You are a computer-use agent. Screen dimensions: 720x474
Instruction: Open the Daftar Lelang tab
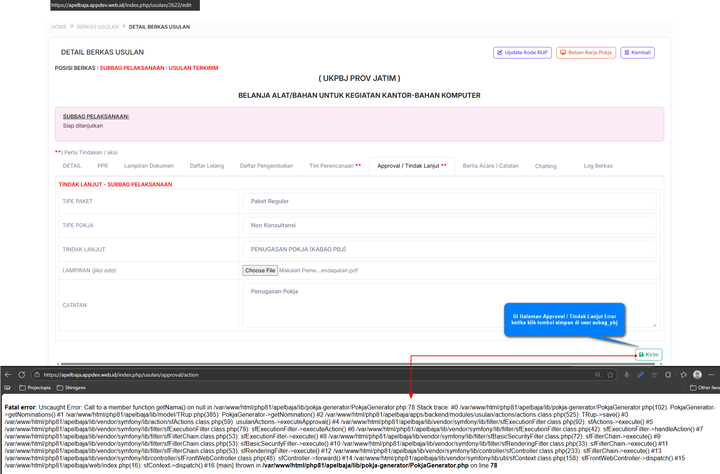click(207, 166)
